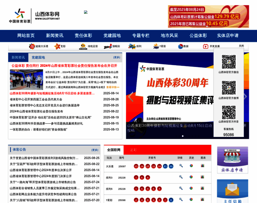Image resolution: width=257 pixels, height=203 pixels.
Task: Click the 公益金 statistics banner at top right
Action: [208, 16]
